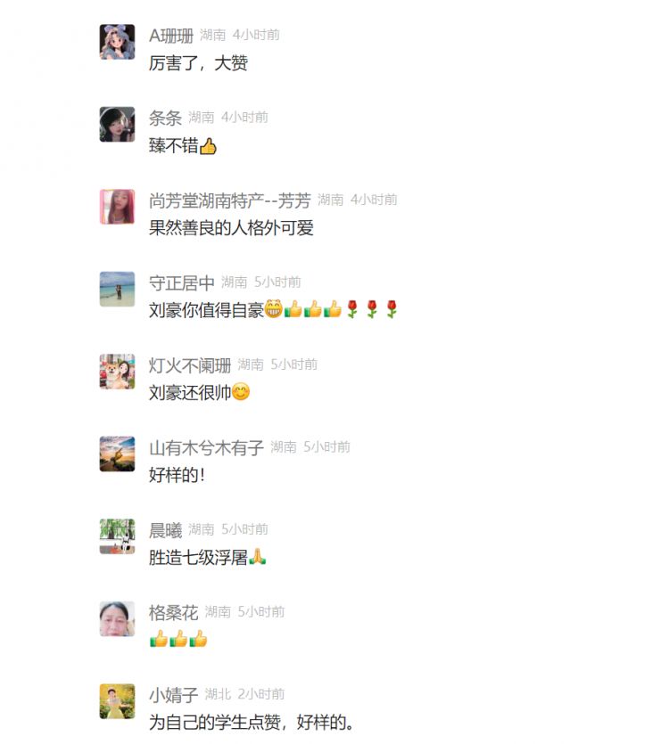669x744 pixels.
Task: Open 晨曦's avatar thumbnail
Action: pos(117,536)
